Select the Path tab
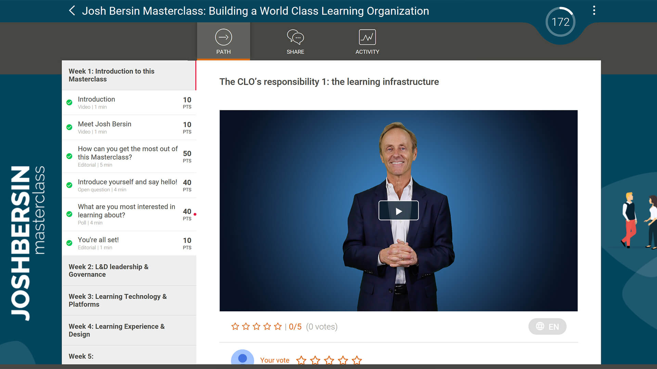Screen dimensions: 657x369 pos(223,42)
